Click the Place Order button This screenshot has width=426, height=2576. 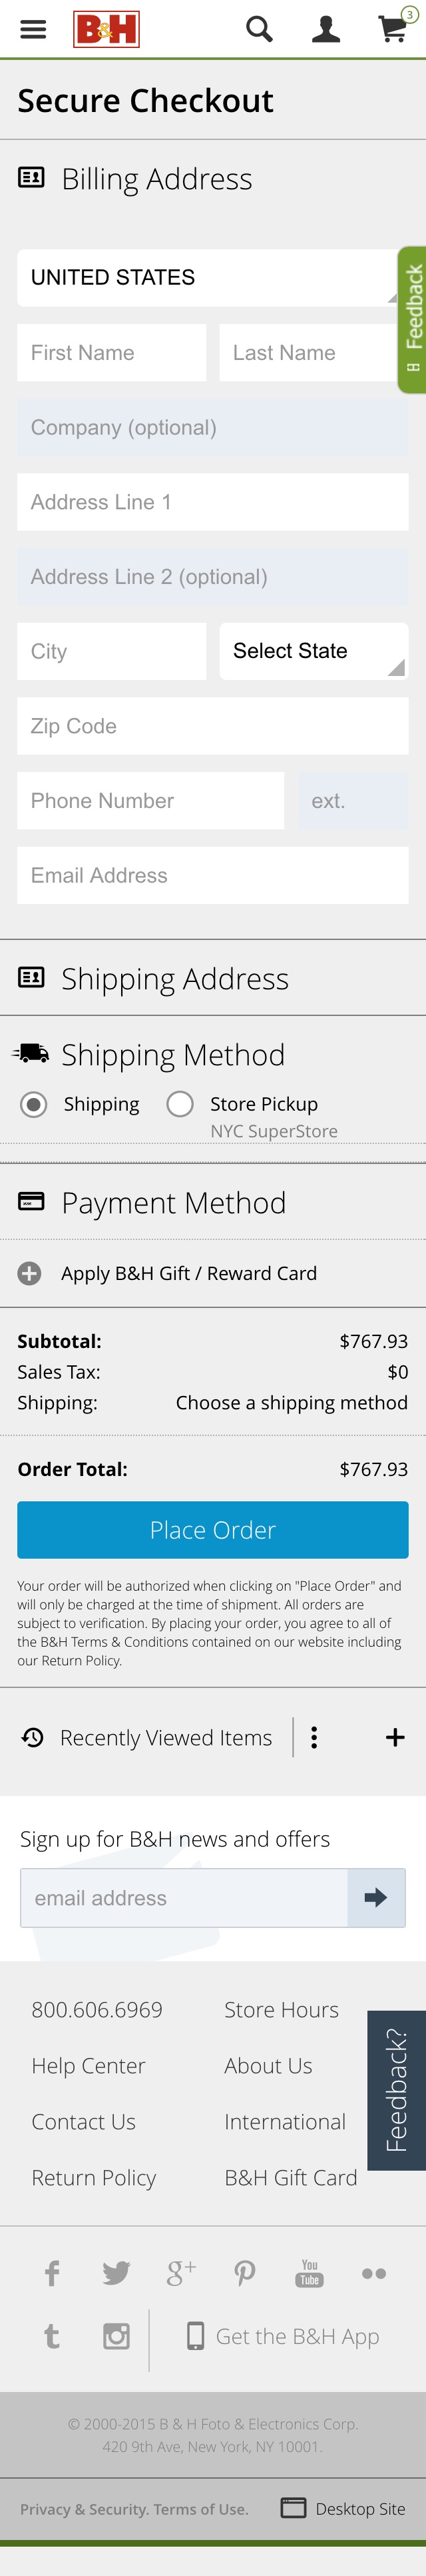[212, 1529]
